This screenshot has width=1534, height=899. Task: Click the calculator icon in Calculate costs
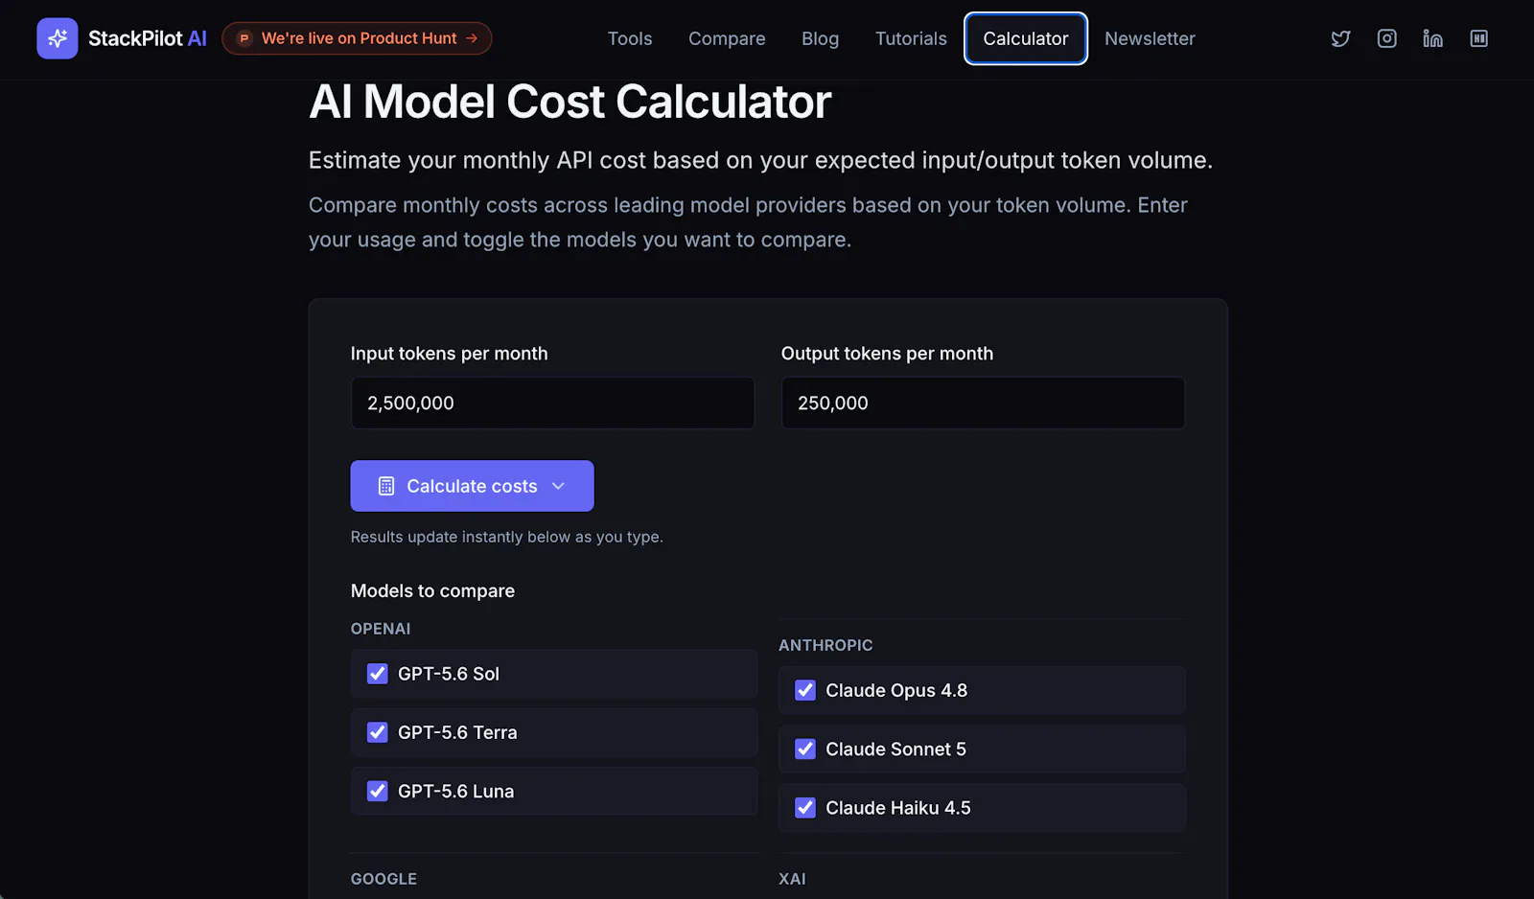[386, 486]
